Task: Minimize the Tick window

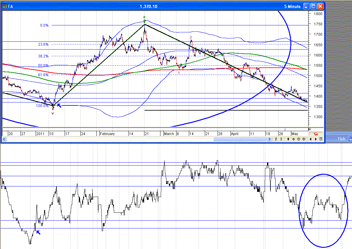Action: [x=350, y=139]
